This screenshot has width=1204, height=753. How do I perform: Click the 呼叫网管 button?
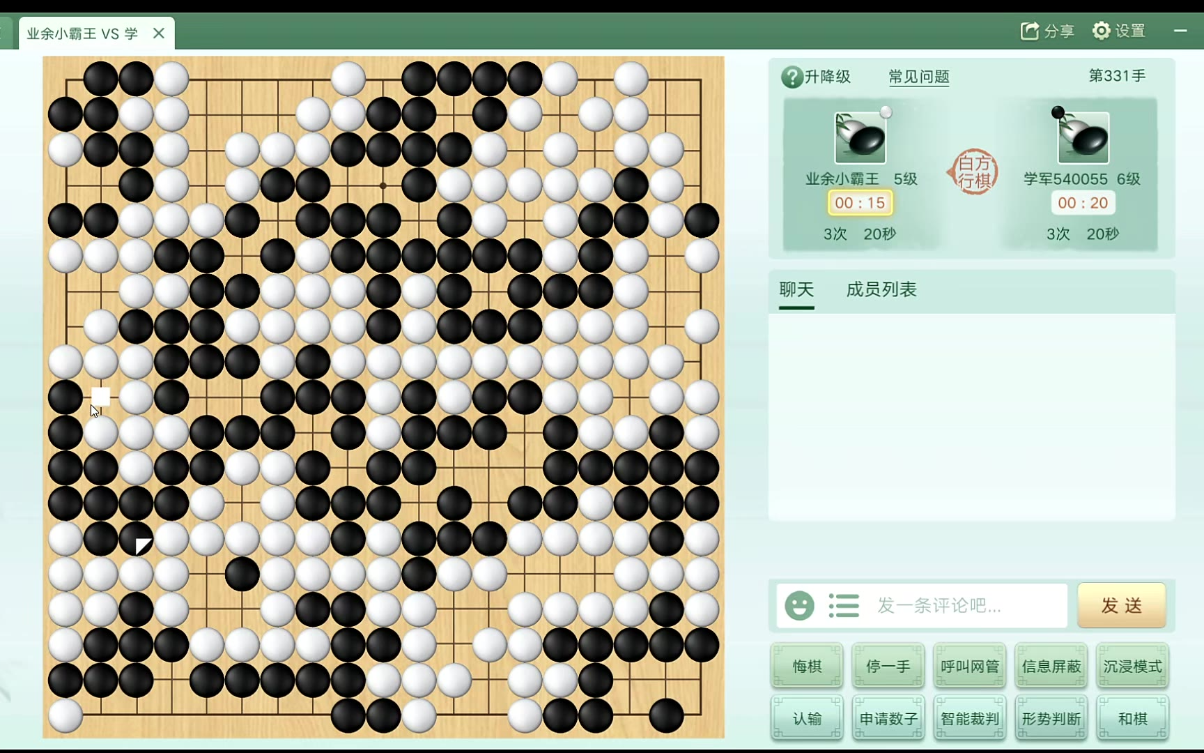pos(970,666)
